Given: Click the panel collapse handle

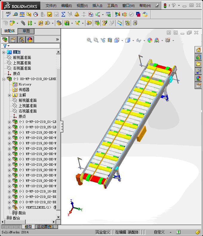Looking at the screenshot, I should [62, 126].
